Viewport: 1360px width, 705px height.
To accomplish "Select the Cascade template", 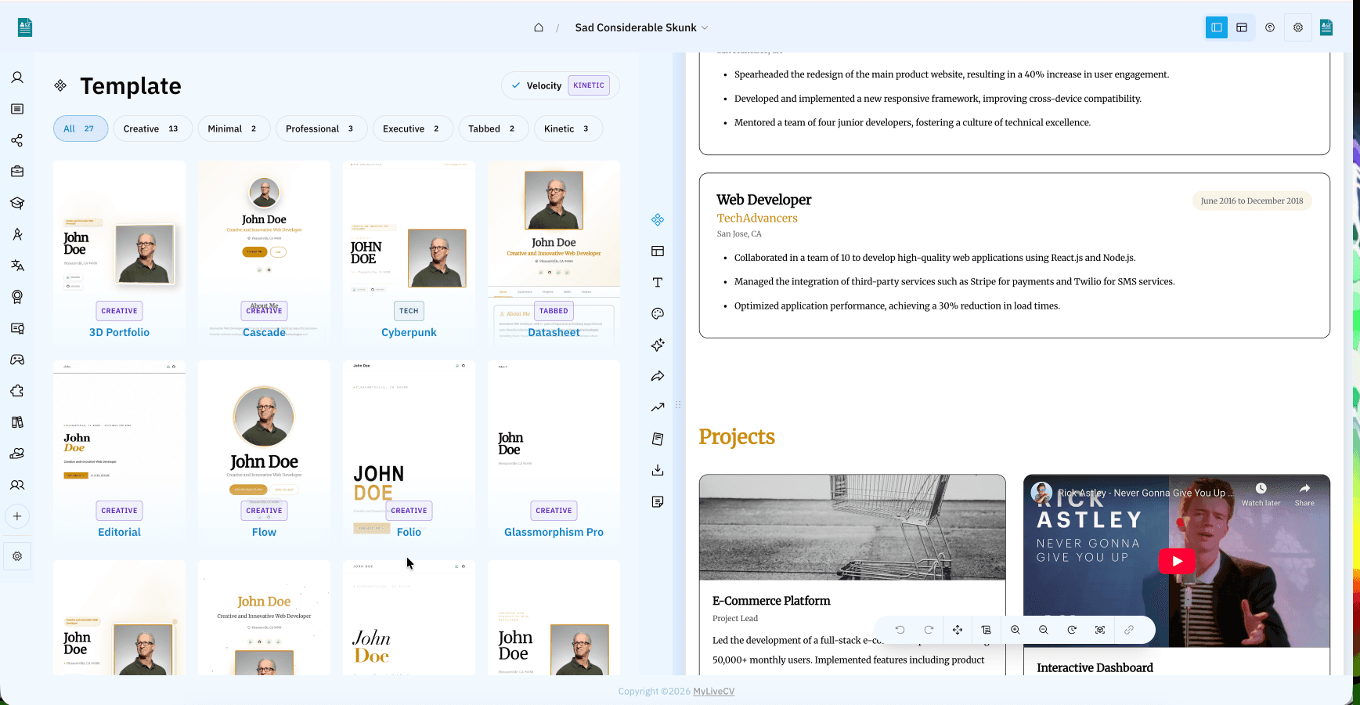I will point(264,253).
